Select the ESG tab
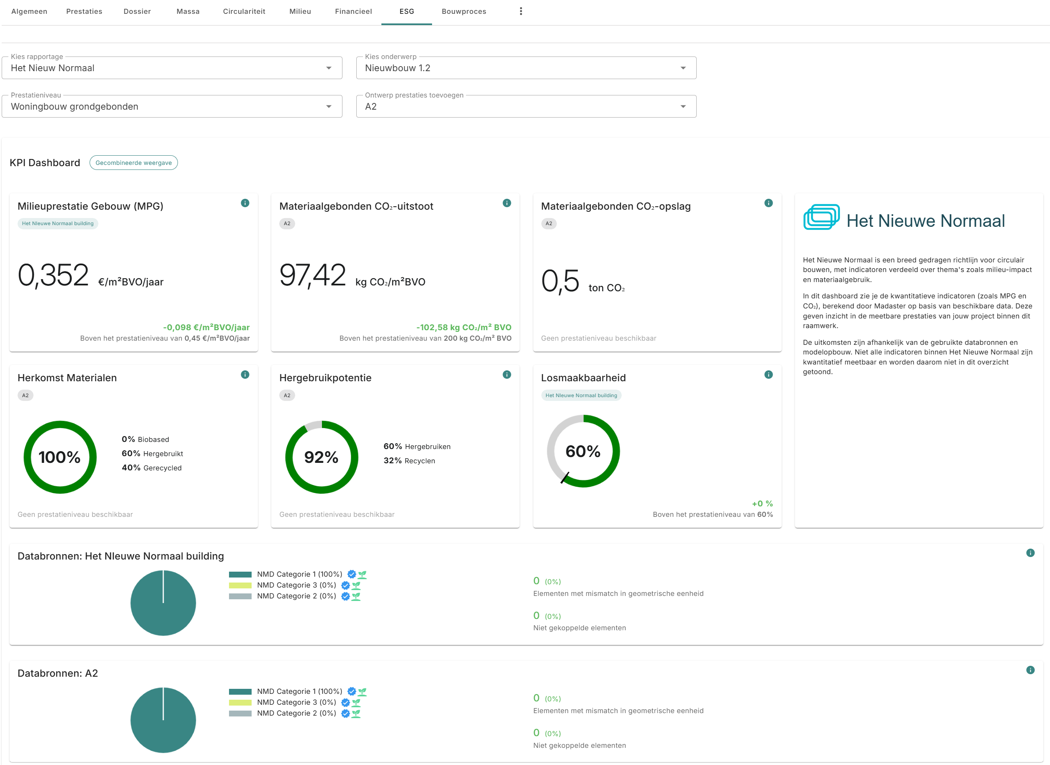Screen dimensions: 1050x765 (407, 12)
